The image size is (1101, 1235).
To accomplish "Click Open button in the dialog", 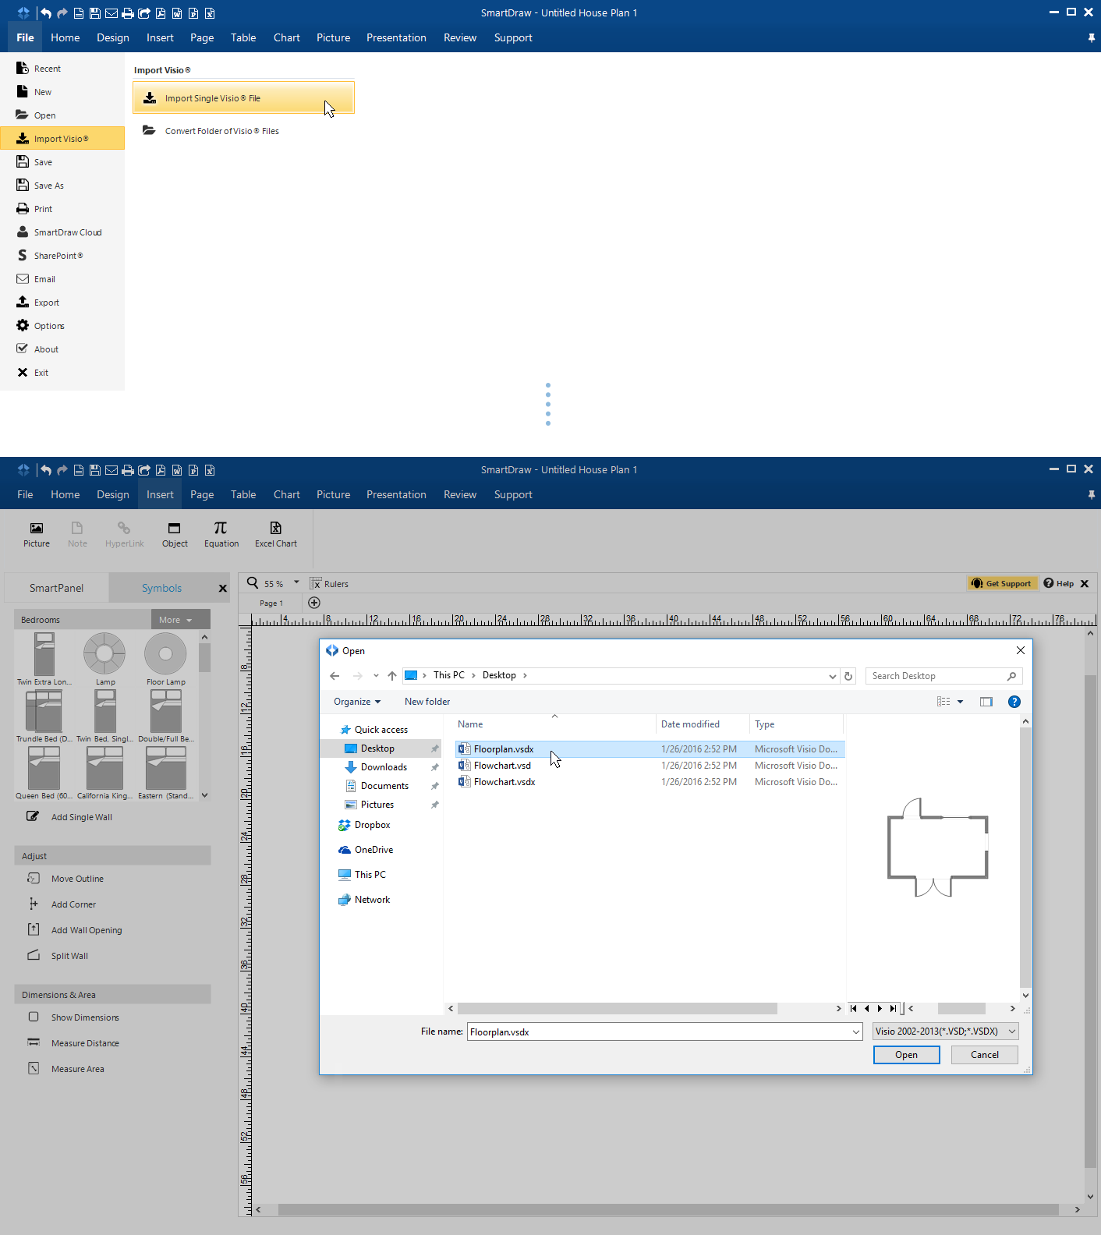I will [x=907, y=1055].
